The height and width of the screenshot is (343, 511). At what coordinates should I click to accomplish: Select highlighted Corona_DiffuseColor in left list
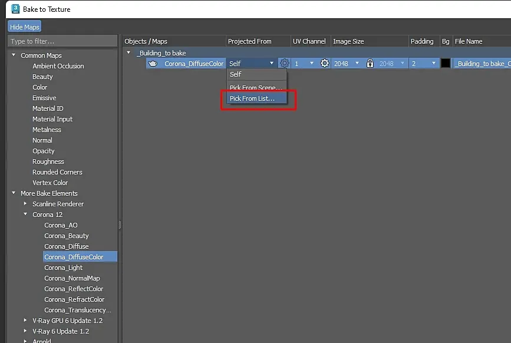pos(80,257)
